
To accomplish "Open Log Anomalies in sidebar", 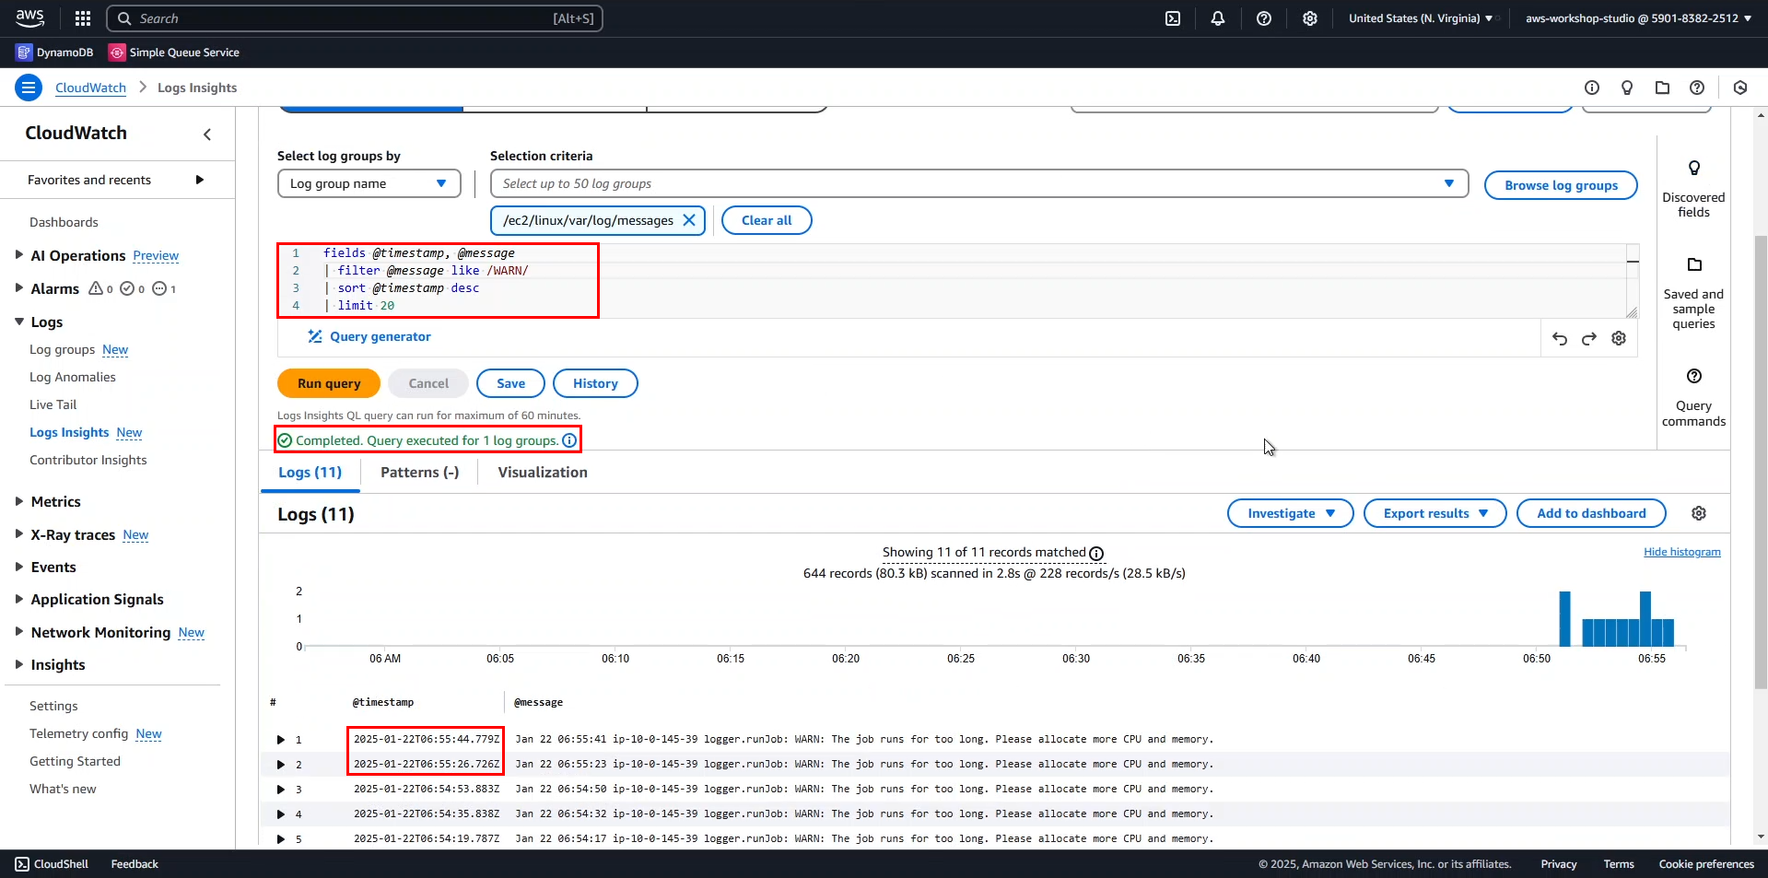I will pos(73,377).
